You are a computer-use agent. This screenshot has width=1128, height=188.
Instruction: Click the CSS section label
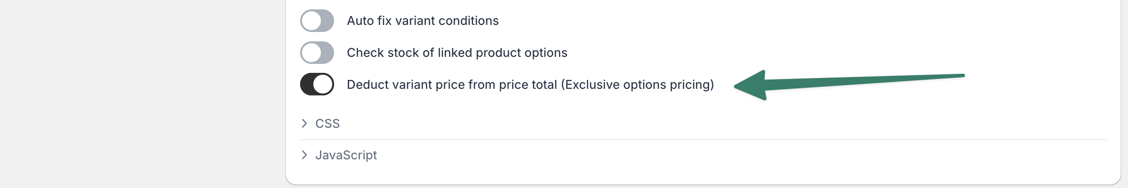pyautogui.click(x=327, y=124)
